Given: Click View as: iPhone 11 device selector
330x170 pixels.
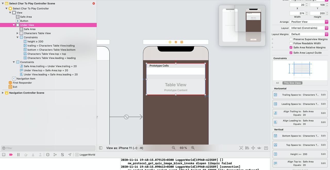Looking at the screenshot, I should (x=125, y=148).
